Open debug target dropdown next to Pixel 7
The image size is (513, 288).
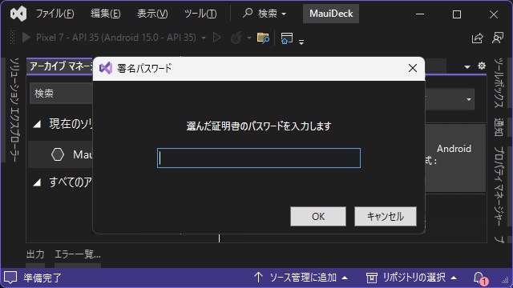point(204,38)
